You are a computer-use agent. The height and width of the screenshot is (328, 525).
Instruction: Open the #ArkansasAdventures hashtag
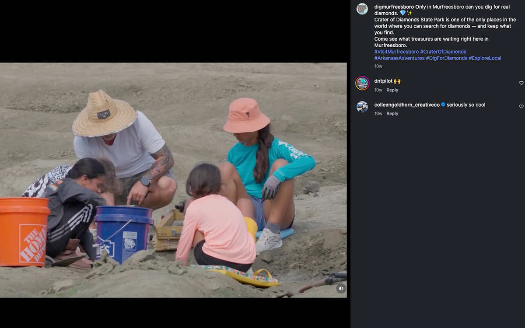tap(399, 58)
